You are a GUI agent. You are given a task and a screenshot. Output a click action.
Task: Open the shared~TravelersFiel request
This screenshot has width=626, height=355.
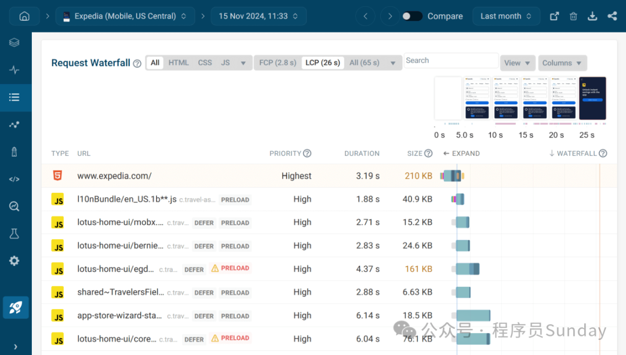[x=121, y=292]
